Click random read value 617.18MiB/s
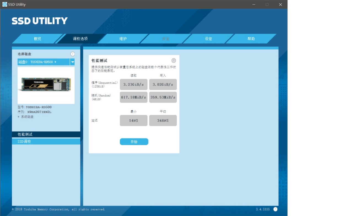 click(x=134, y=97)
